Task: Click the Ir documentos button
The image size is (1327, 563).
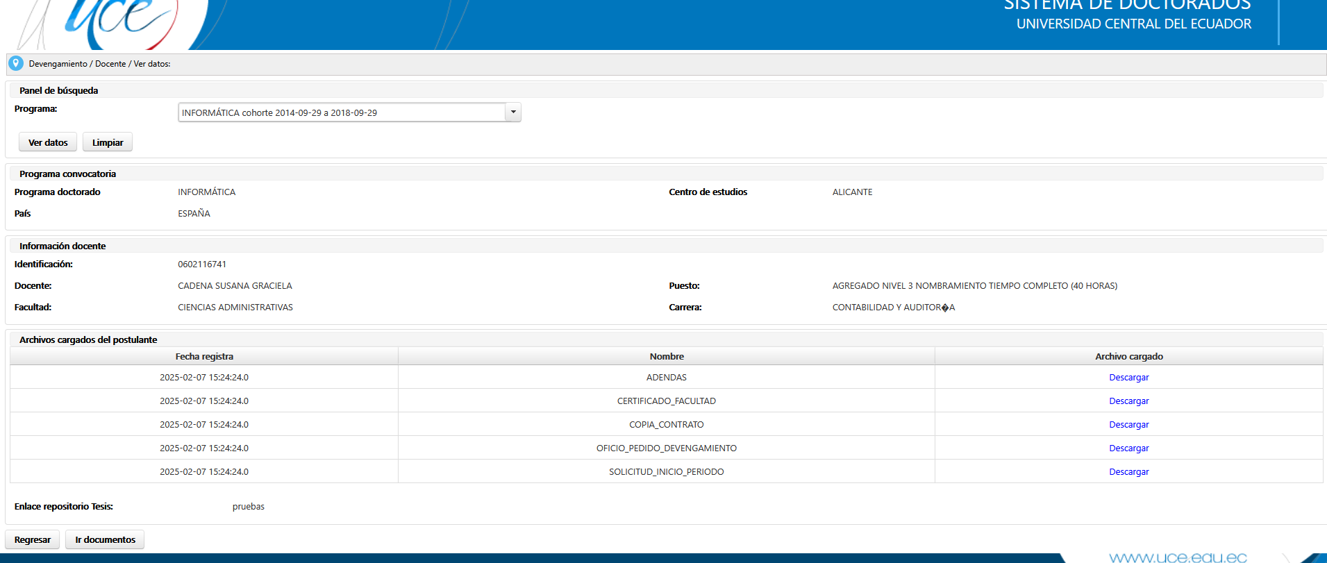Action: [105, 539]
